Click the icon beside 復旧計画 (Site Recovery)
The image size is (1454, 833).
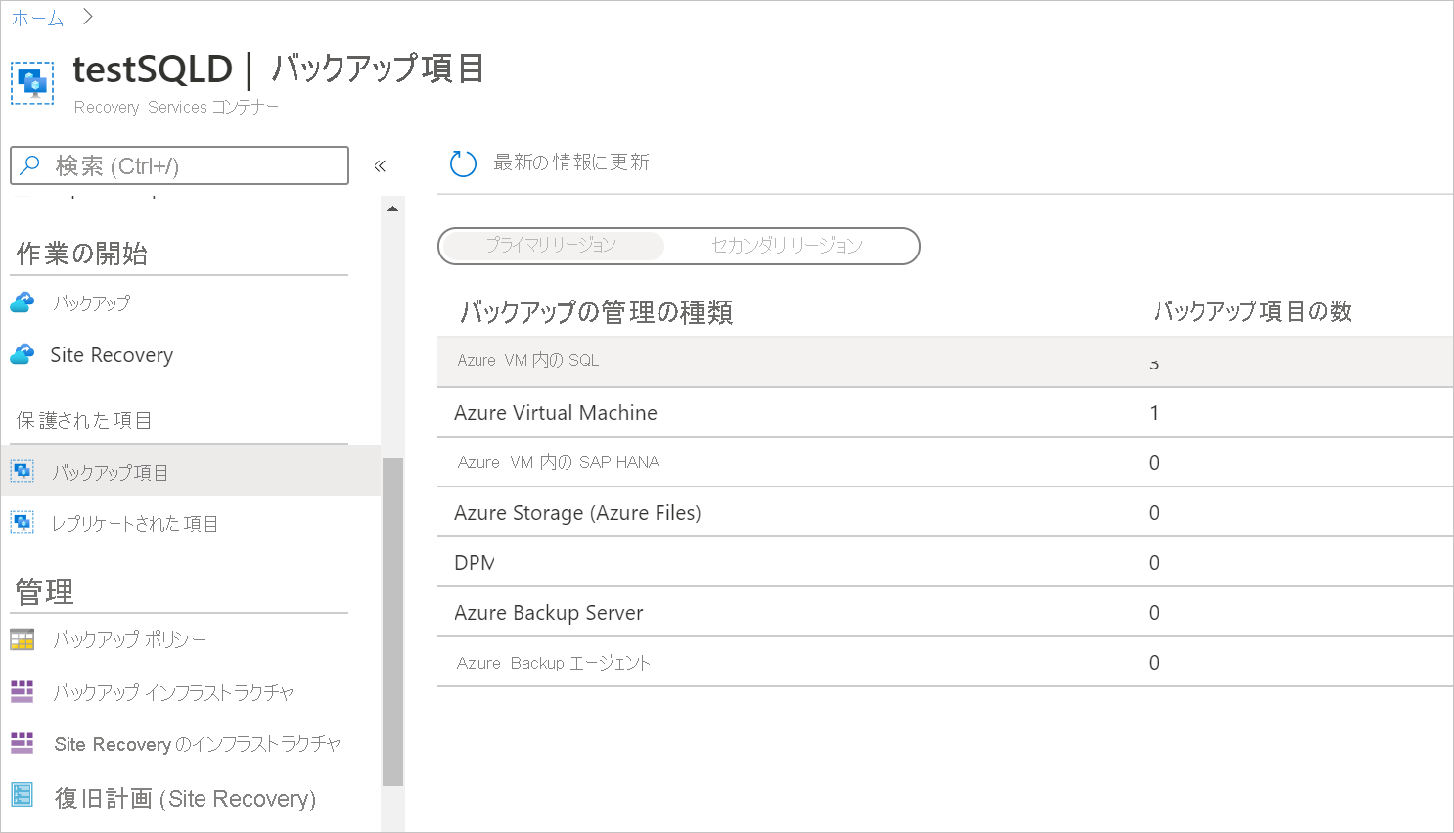pyautogui.click(x=23, y=794)
